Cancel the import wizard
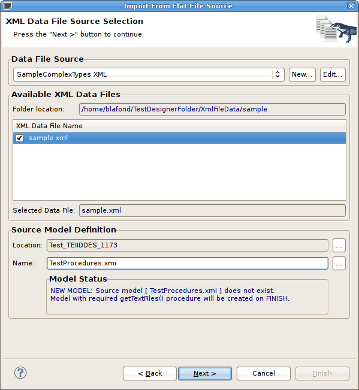This screenshot has width=359, height=390. [x=264, y=373]
